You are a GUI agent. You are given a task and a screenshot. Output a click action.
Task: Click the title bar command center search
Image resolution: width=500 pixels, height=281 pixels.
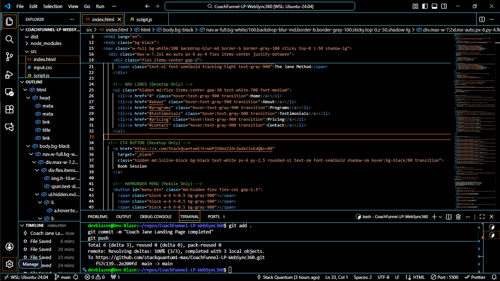(x=260, y=6)
